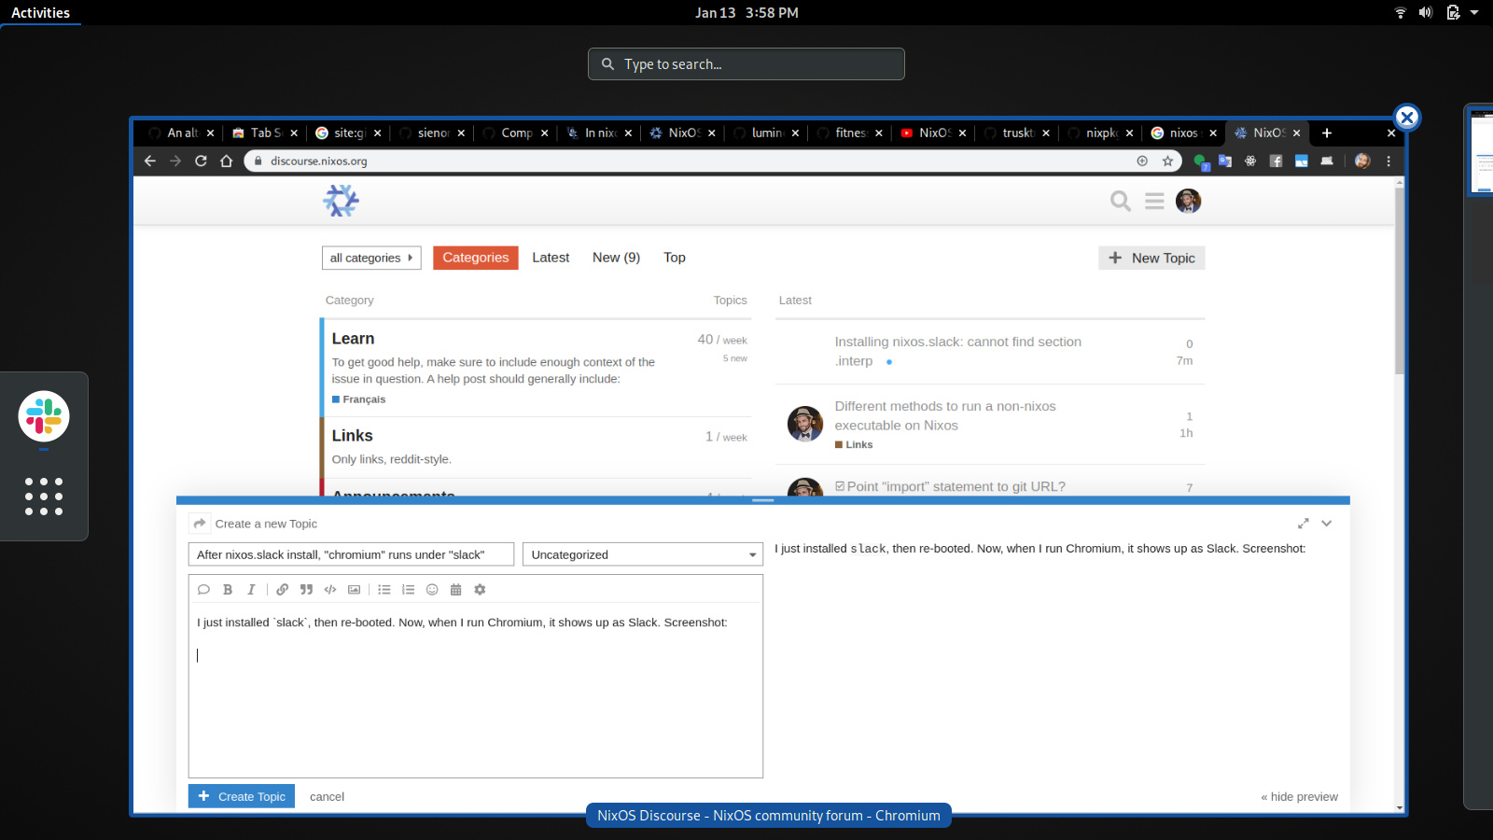Viewport: 1493px width, 840px height.
Task: Focus the discourse.nixos.org address bar
Action: click(691, 161)
